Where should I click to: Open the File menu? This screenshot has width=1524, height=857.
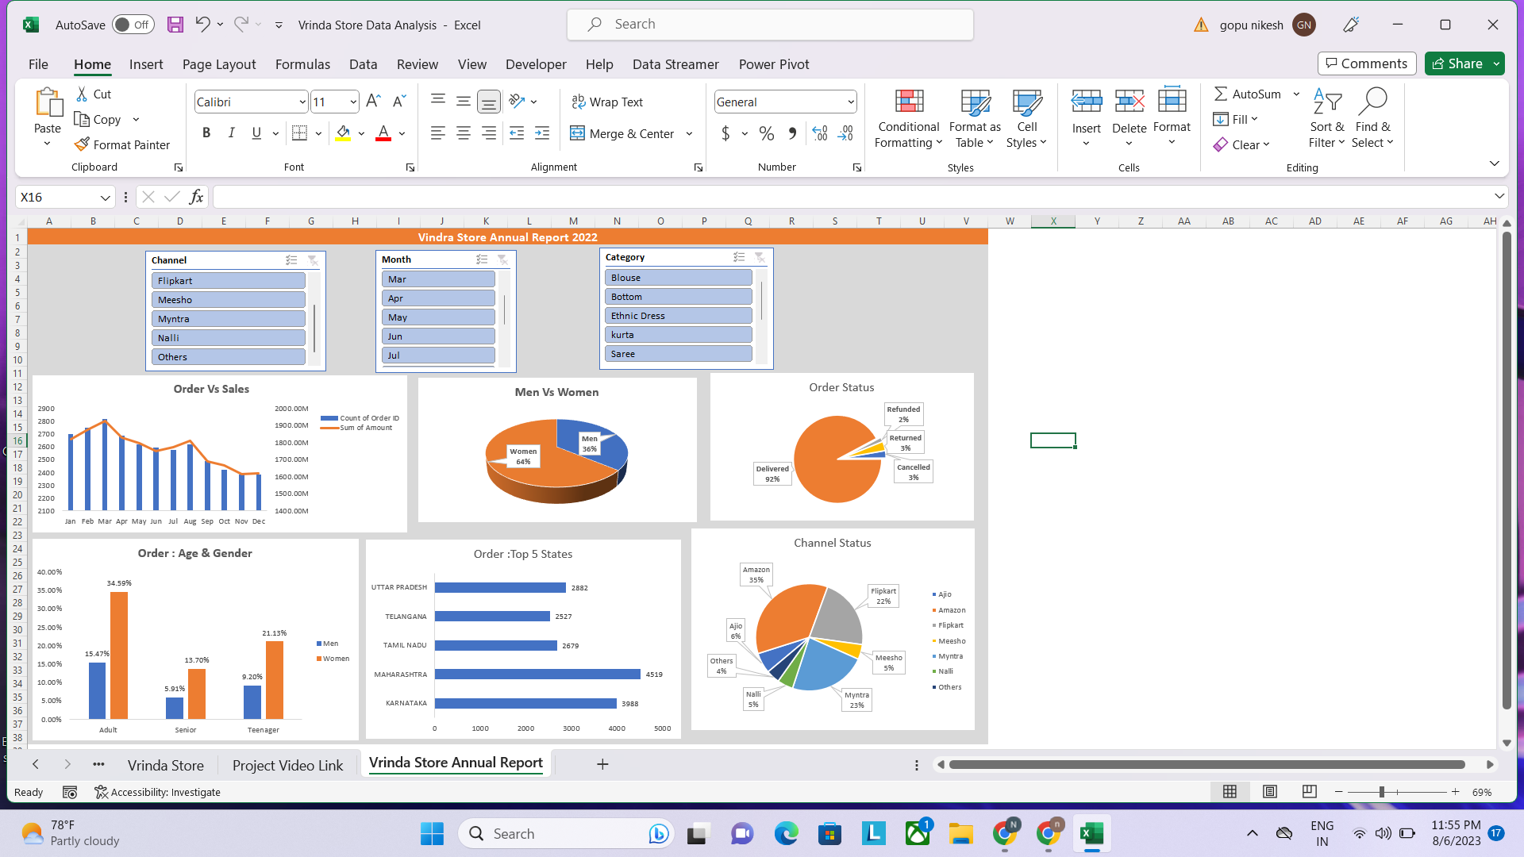point(38,64)
